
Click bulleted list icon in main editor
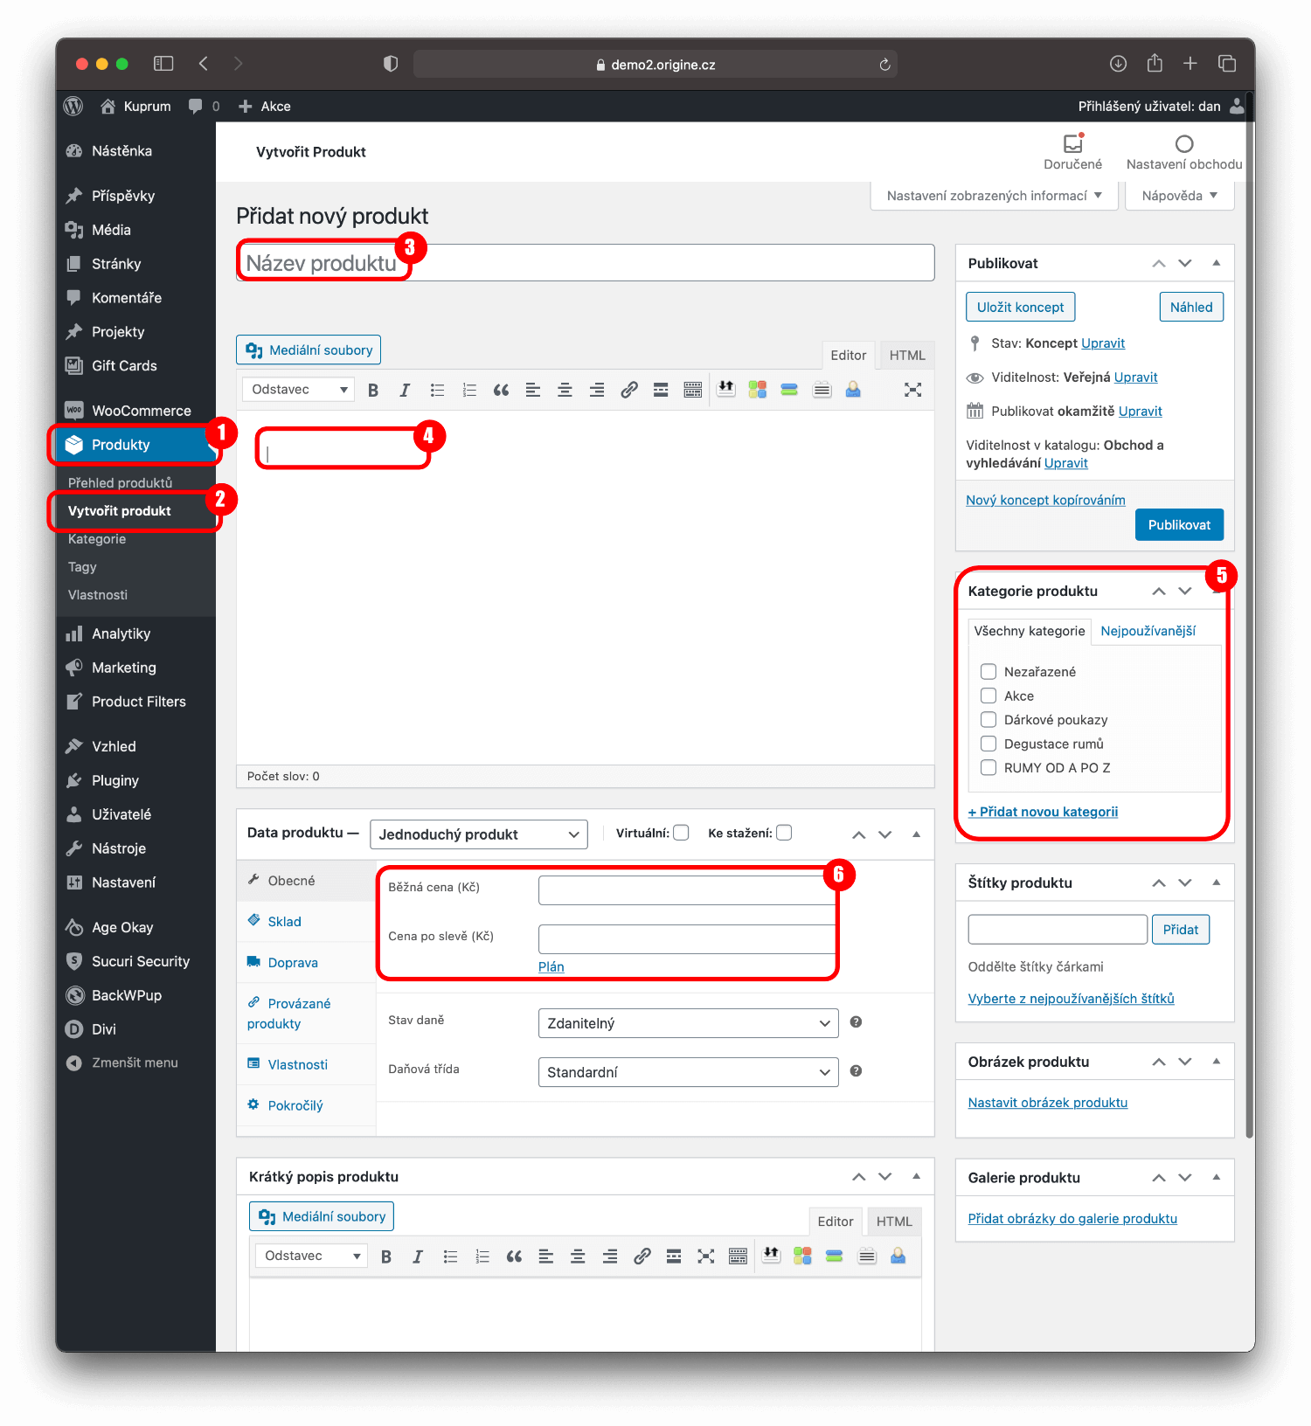[x=437, y=391]
